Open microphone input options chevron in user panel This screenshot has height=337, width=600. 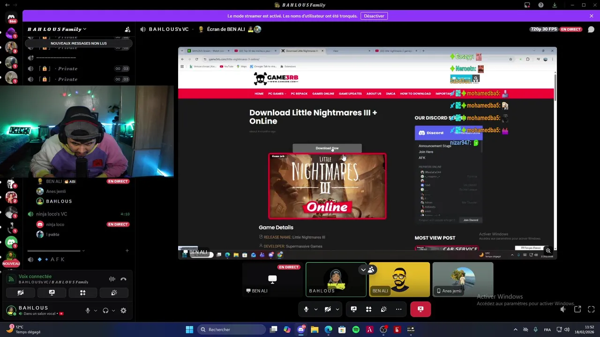pyautogui.click(x=95, y=310)
